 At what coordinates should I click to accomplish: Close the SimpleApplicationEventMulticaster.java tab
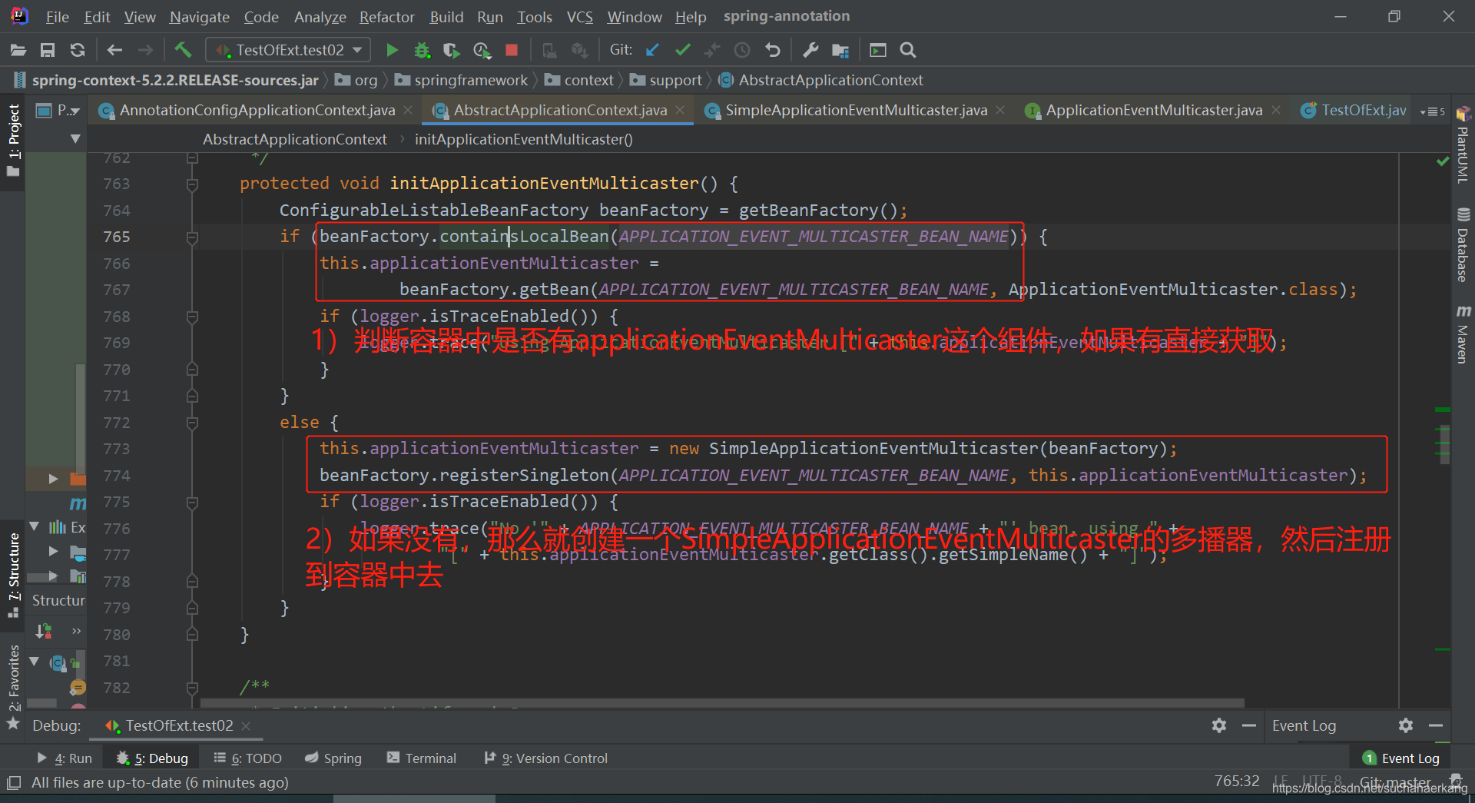[1000, 110]
